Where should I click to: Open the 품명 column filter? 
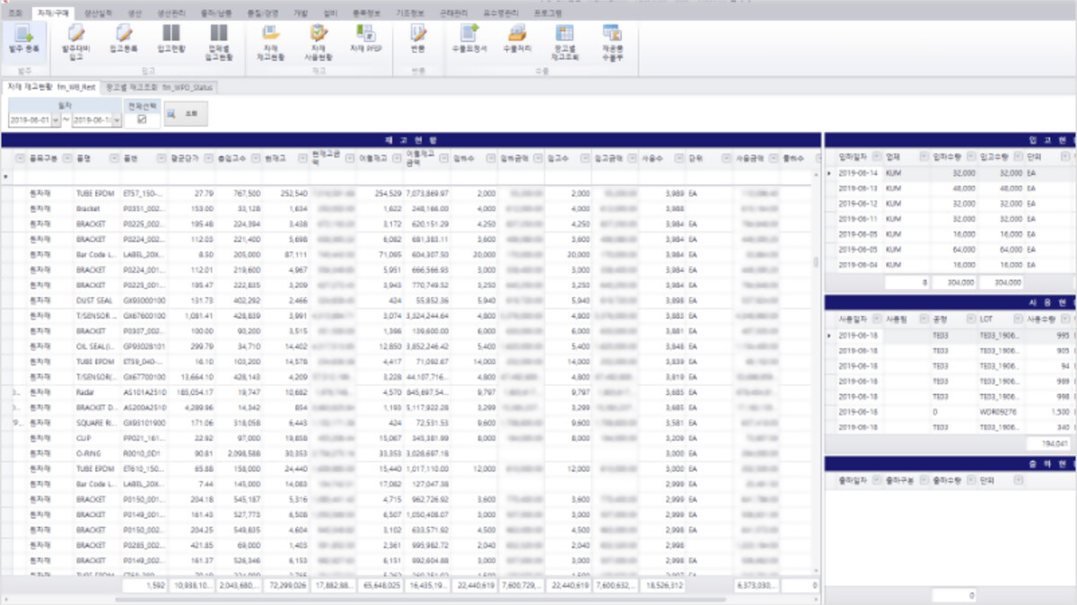coord(114,158)
